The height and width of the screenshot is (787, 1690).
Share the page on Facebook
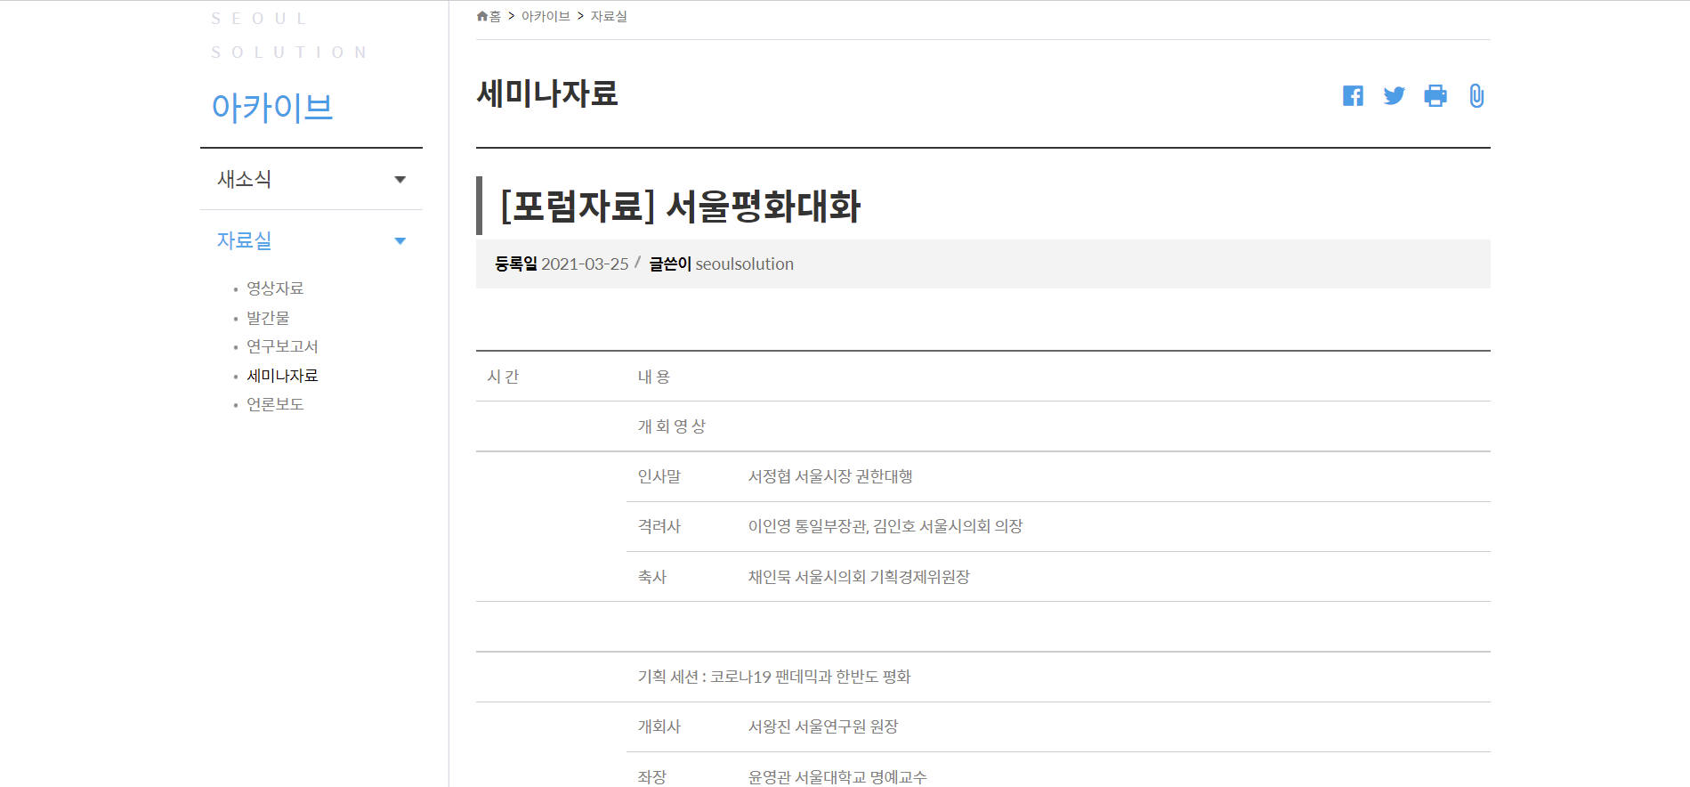coord(1353,96)
